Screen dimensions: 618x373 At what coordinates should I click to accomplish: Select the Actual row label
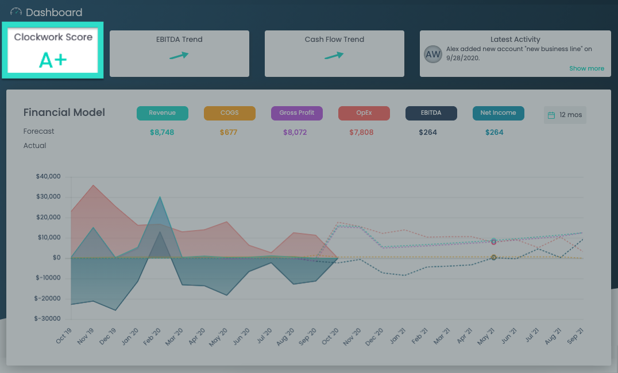click(34, 145)
